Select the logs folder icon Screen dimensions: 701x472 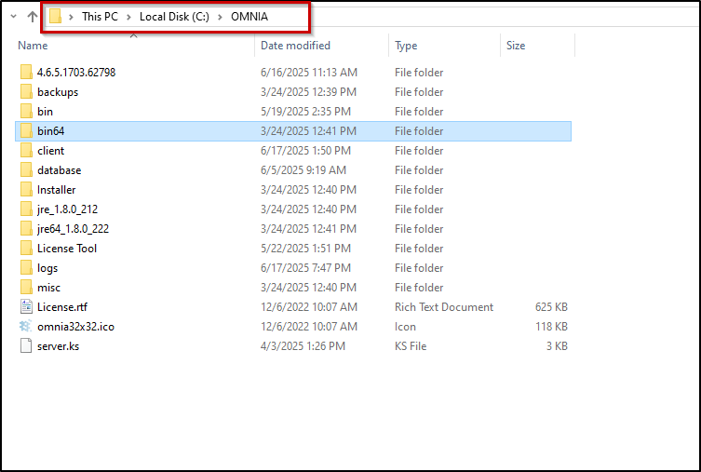tap(26, 268)
